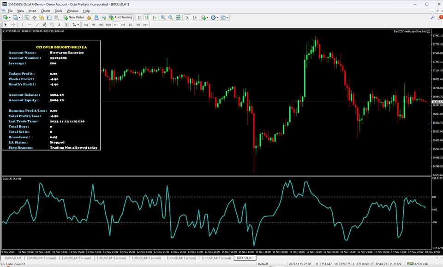443x267 pixels.
Task: Toggle Chart Shift from the right border
Action: [195, 17]
